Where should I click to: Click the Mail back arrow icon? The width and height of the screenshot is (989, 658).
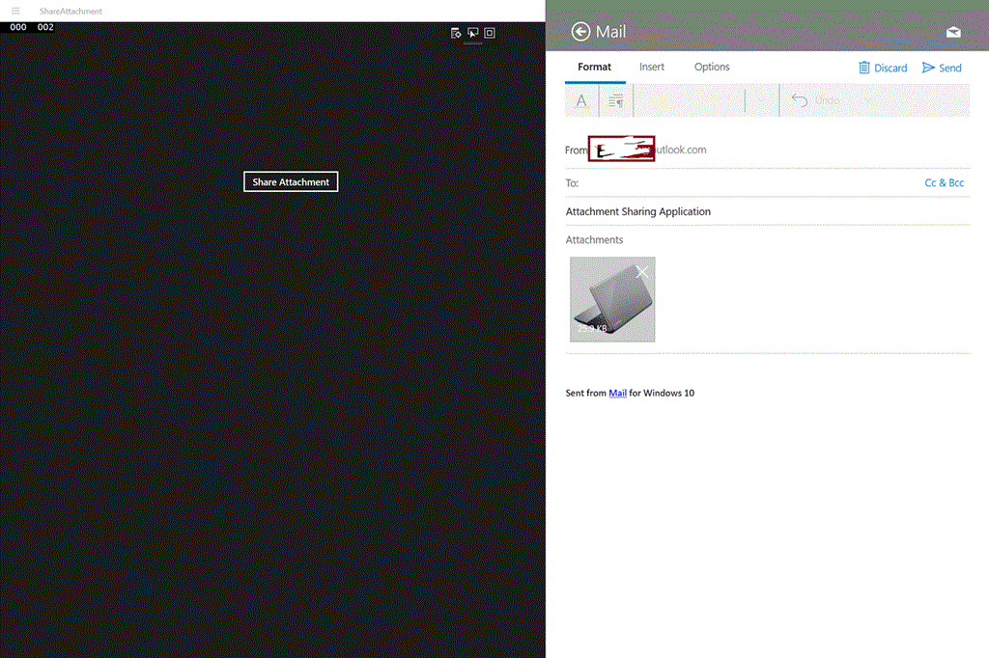[580, 32]
